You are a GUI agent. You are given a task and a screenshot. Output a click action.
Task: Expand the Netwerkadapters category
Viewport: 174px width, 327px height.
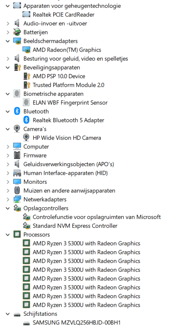coord(8,199)
